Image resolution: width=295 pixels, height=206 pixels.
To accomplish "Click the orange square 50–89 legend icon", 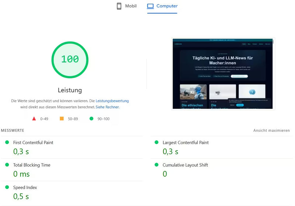I will click(62, 118).
